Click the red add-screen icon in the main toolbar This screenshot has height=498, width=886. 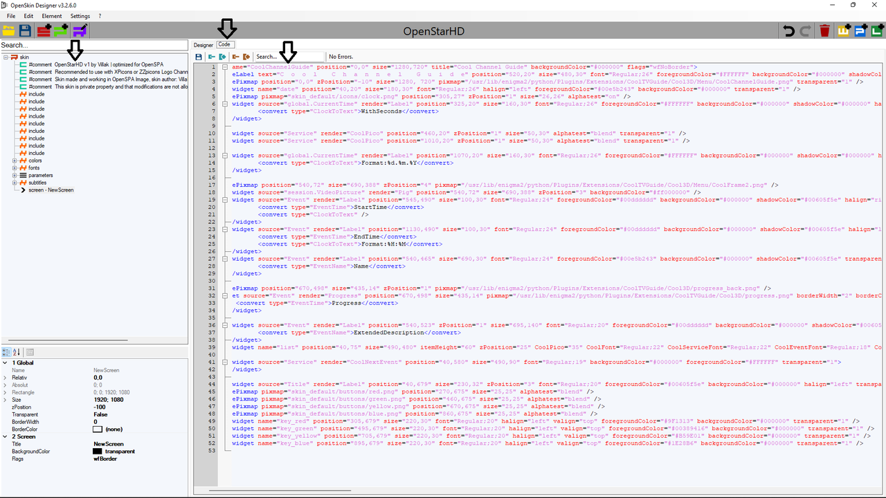[44, 30]
